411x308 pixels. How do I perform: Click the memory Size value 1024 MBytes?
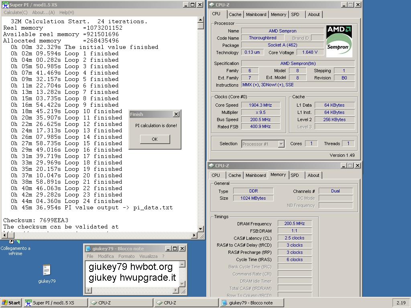tap(253, 198)
